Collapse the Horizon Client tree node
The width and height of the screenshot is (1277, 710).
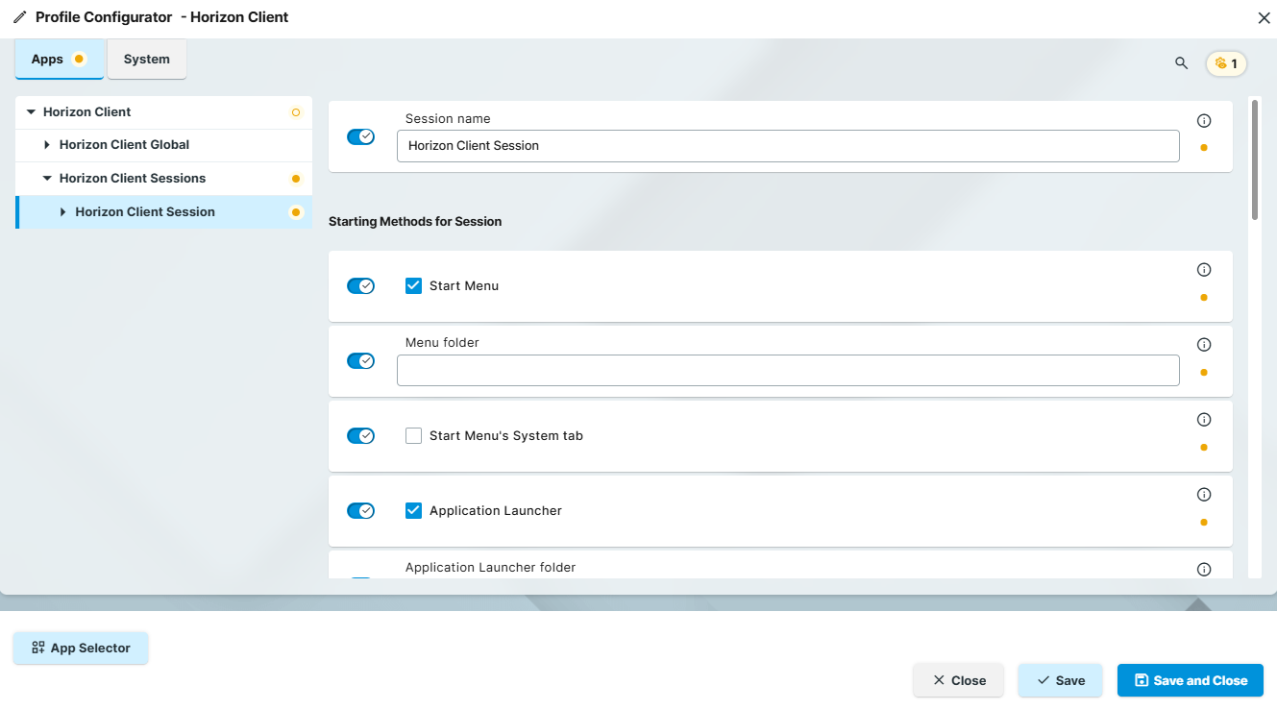pyautogui.click(x=31, y=112)
